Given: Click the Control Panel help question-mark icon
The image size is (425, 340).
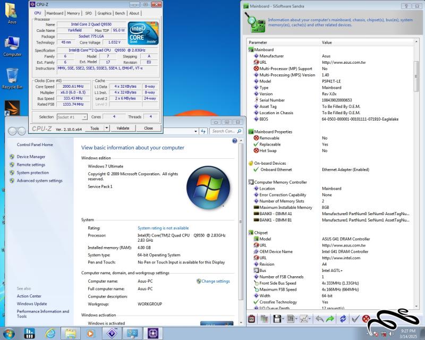Looking at the screenshot, I should point(235,141).
